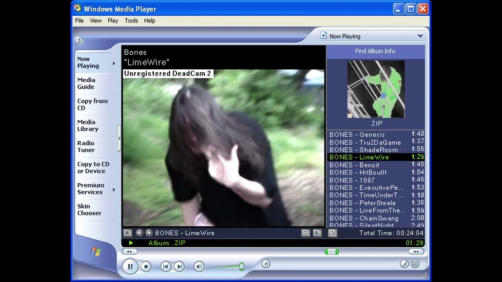
Task: Click Find Album Info link
Action: click(x=375, y=51)
